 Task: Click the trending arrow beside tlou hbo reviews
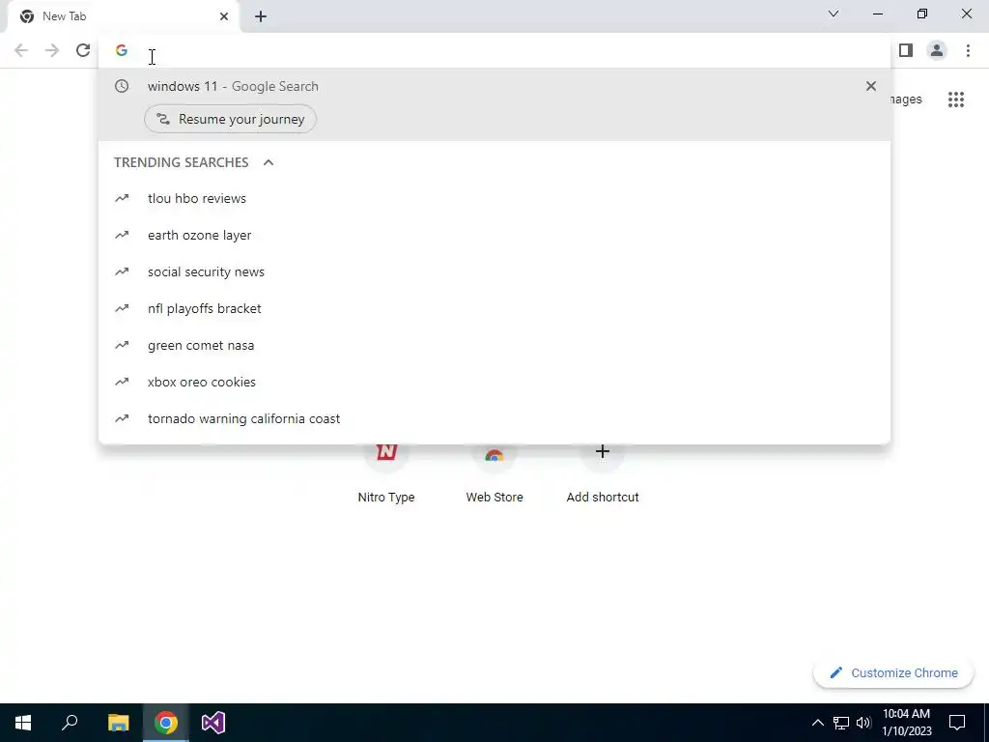tap(122, 198)
